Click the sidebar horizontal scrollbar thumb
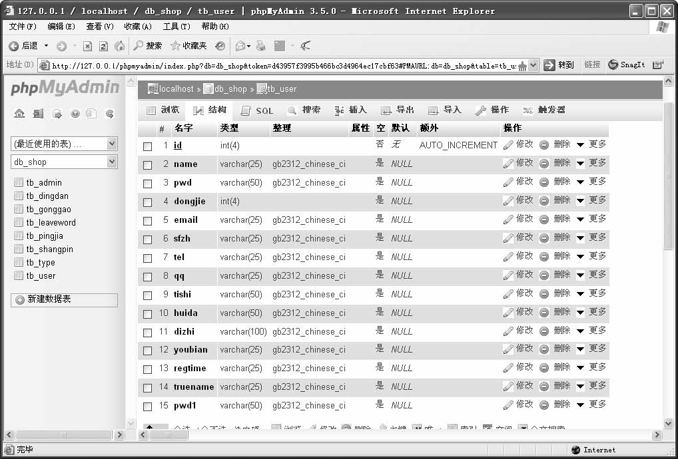678x459 pixels. pyautogui.click(x=63, y=434)
